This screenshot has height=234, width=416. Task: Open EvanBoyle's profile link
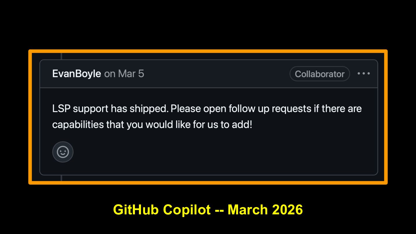click(x=76, y=74)
